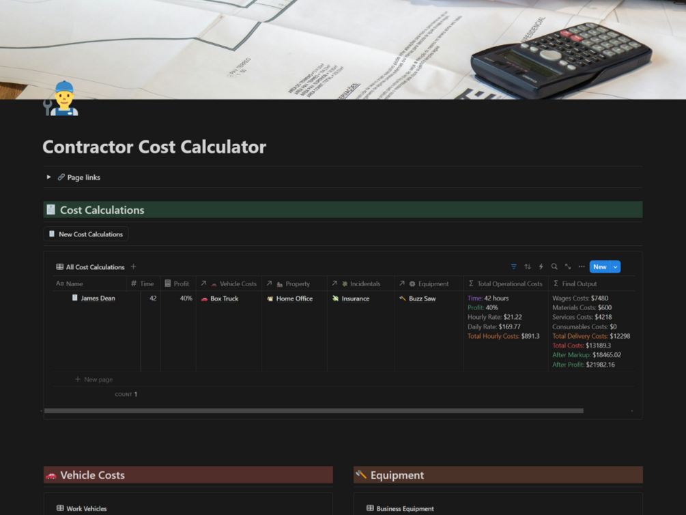Image resolution: width=686 pixels, height=515 pixels.
Task: Open the All Cost Calculations view tab
Action: point(91,266)
